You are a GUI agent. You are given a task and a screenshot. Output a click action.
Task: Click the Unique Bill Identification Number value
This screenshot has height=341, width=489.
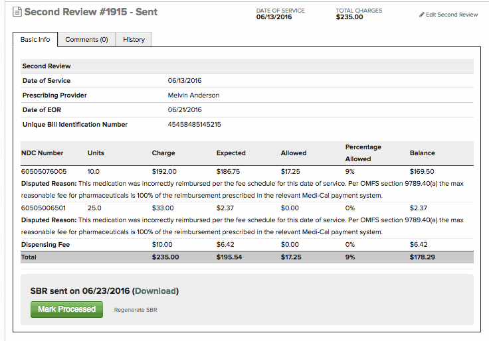[195, 124]
